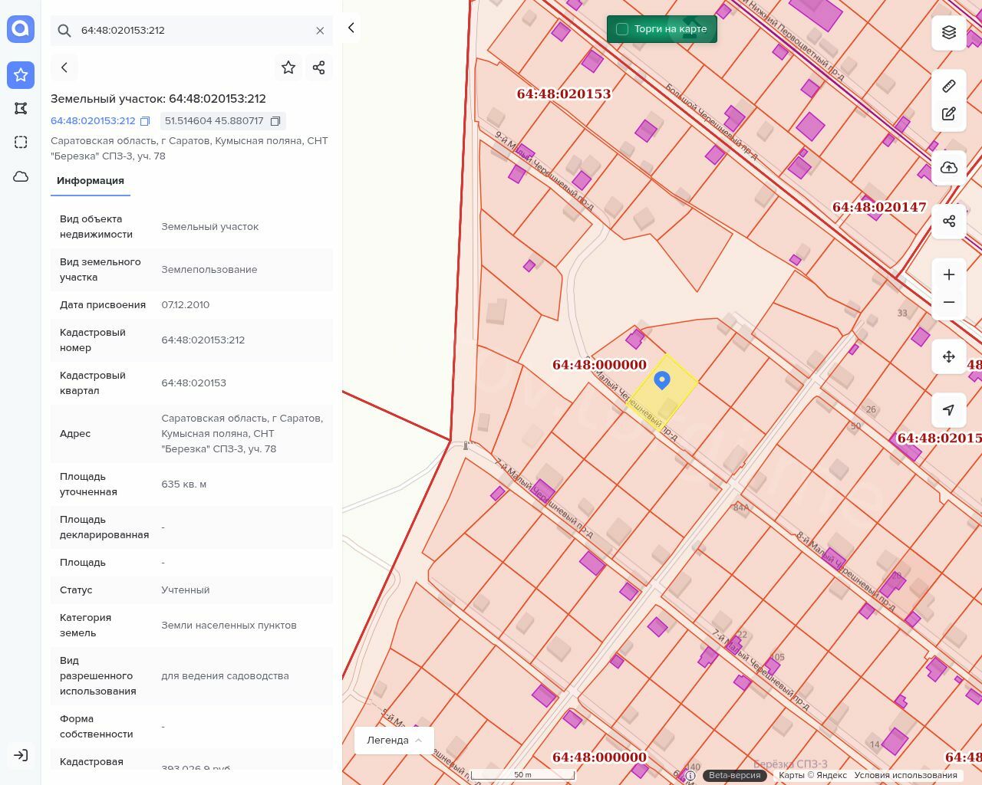This screenshot has width=982, height=785.
Task: Open the map layers panel
Action: pos(949,32)
